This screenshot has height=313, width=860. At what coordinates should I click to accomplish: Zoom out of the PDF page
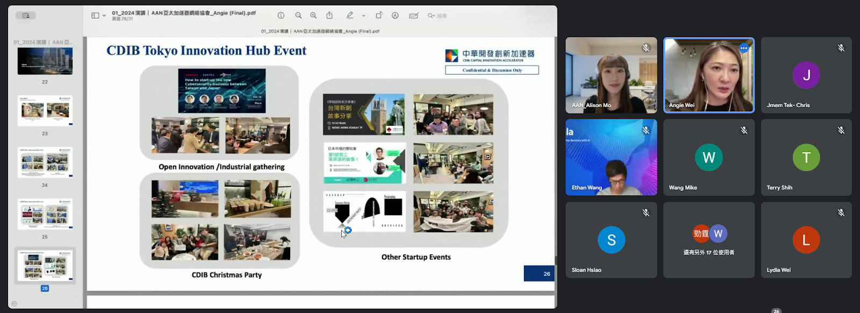(298, 16)
